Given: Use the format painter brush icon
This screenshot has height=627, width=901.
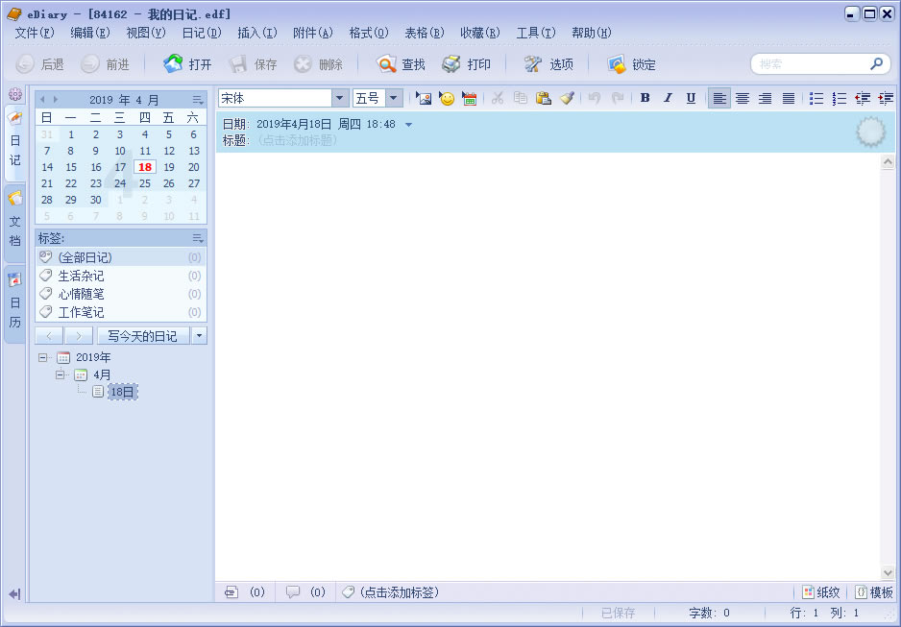Looking at the screenshot, I should click(x=565, y=97).
